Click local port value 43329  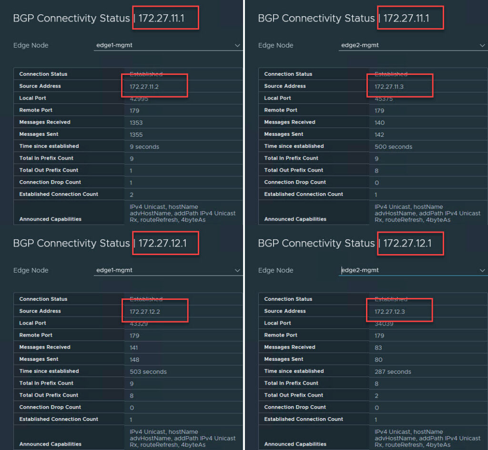click(139, 324)
